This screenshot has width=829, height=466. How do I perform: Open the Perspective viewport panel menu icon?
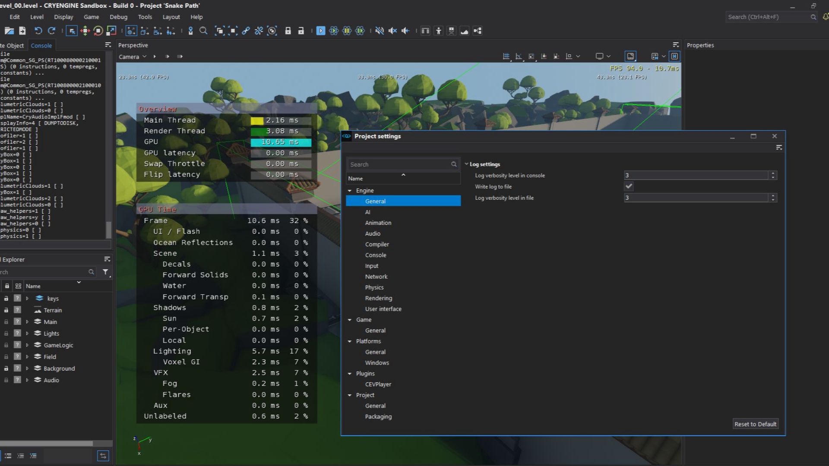pyautogui.click(x=676, y=45)
